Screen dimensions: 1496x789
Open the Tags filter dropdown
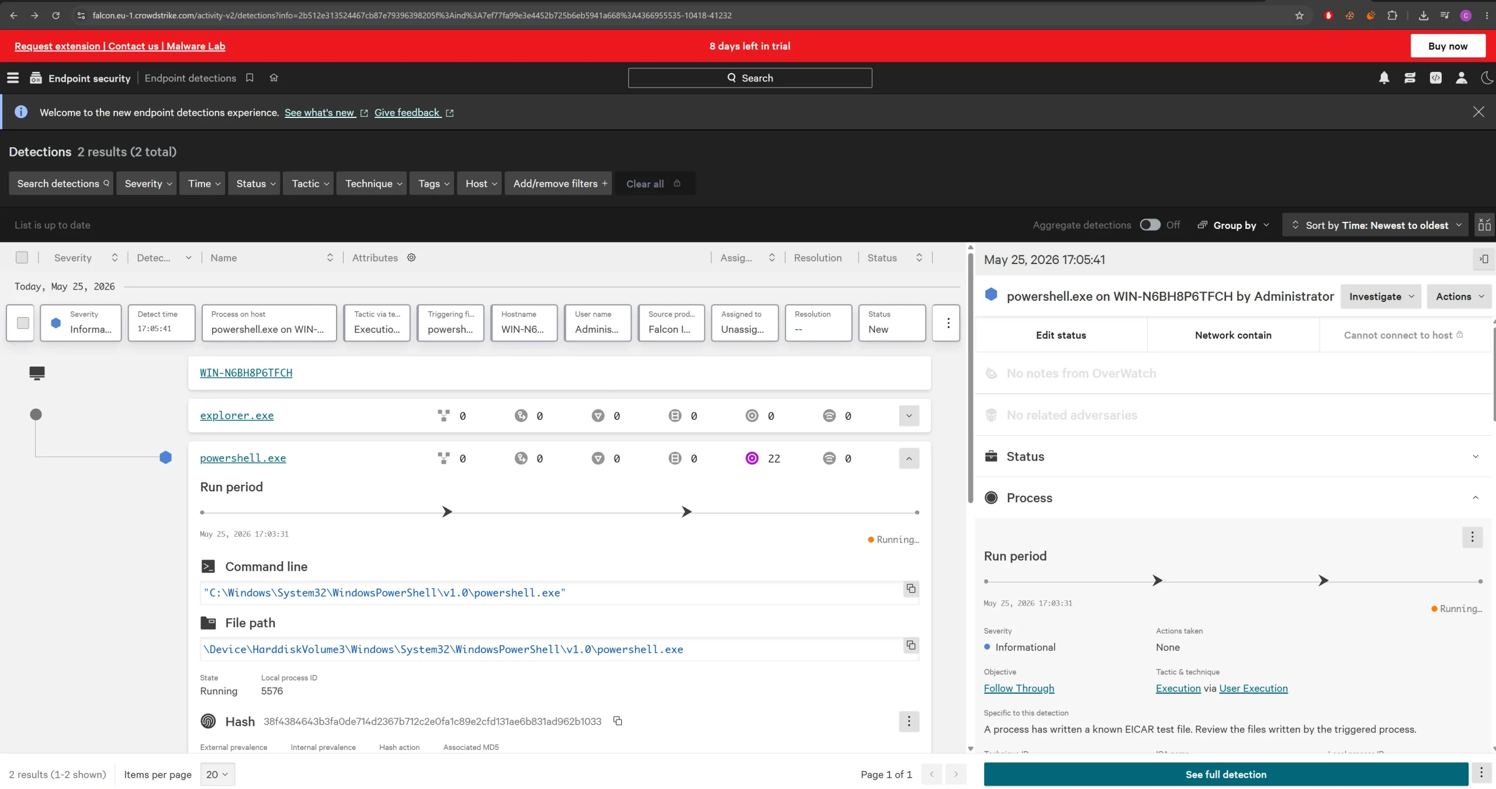tap(432, 183)
